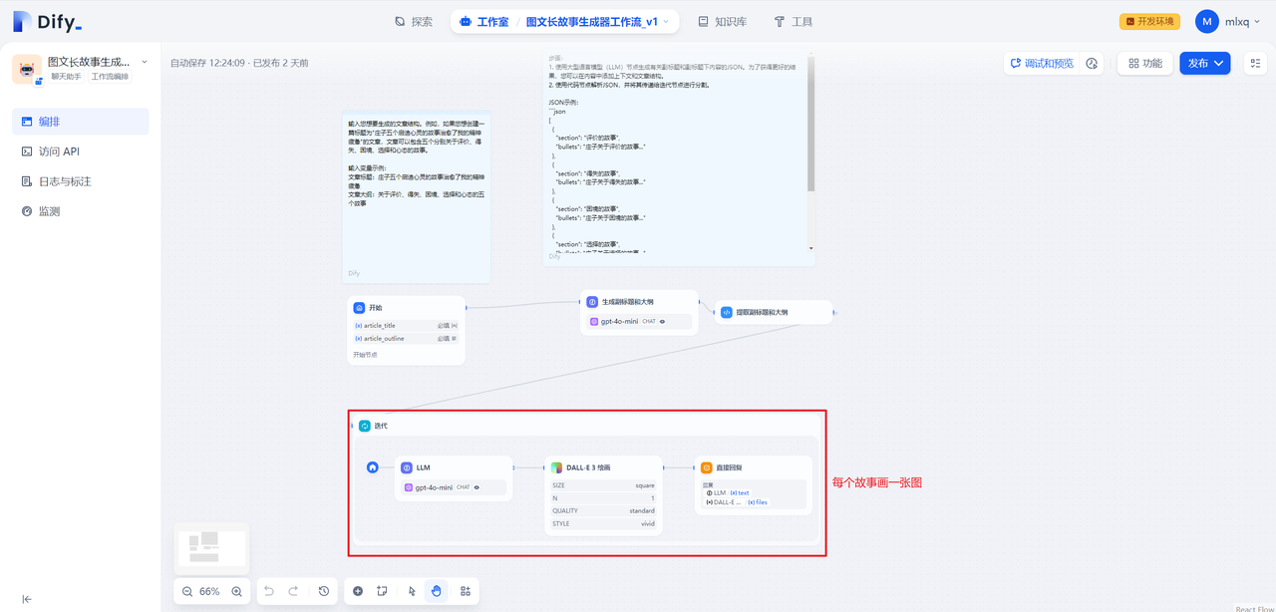
Task: Select 访问 API in the sidebar
Action: [x=81, y=152]
